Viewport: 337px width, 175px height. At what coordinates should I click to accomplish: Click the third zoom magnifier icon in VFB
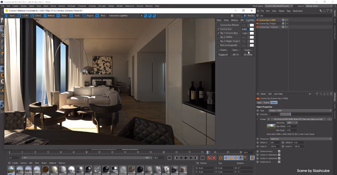(x=154, y=16)
